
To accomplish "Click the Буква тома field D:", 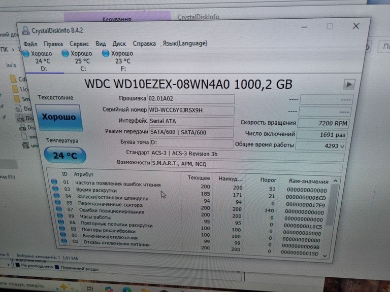I will [192, 143].
